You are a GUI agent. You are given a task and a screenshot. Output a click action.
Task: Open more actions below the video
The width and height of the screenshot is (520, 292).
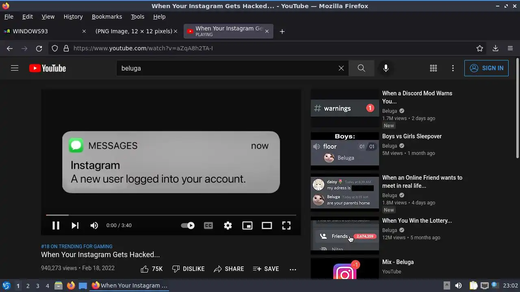[293, 269]
